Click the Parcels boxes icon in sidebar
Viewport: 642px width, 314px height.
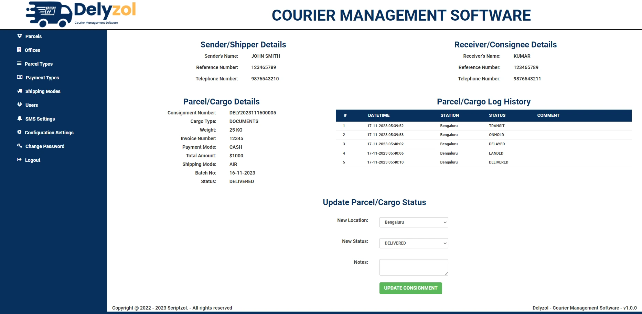20,36
